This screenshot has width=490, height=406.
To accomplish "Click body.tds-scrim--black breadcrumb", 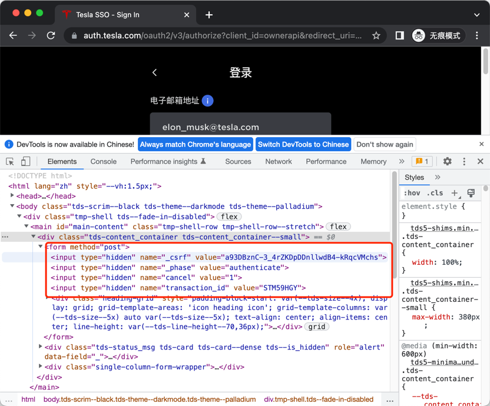I will [x=150, y=400].
